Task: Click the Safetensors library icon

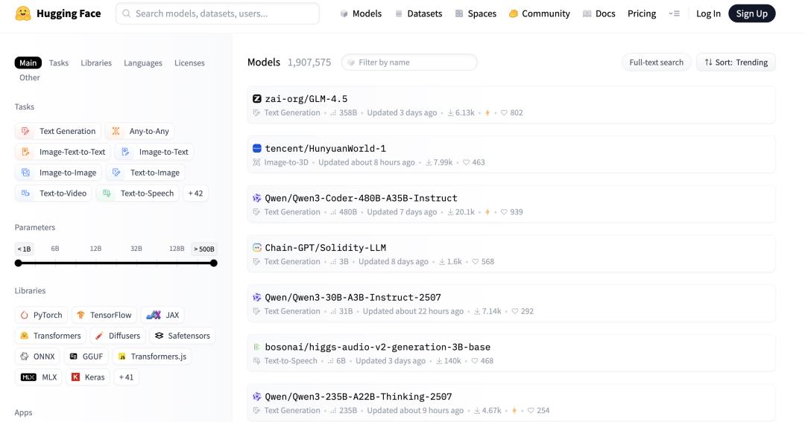Action: pyautogui.click(x=160, y=336)
